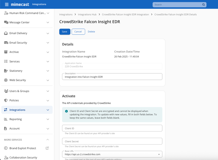Screen dimensions: 218x160
Task: Click the Human Risk Command Center icon
Action: click(6, 13)
